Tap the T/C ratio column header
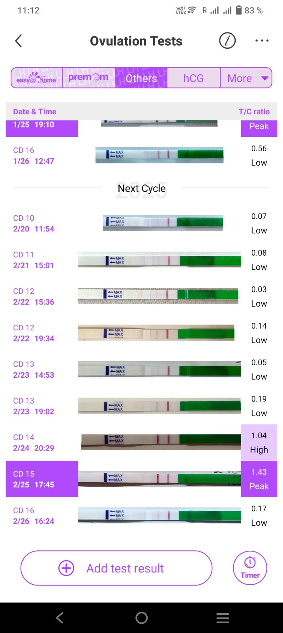The height and width of the screenshot is (633, 283). pos(254,112)
